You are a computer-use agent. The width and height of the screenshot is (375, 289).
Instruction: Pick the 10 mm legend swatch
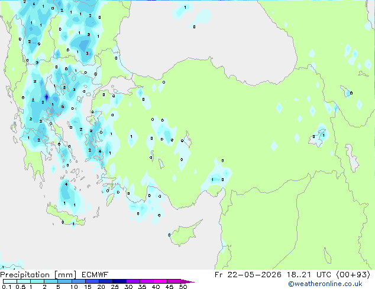78,281
